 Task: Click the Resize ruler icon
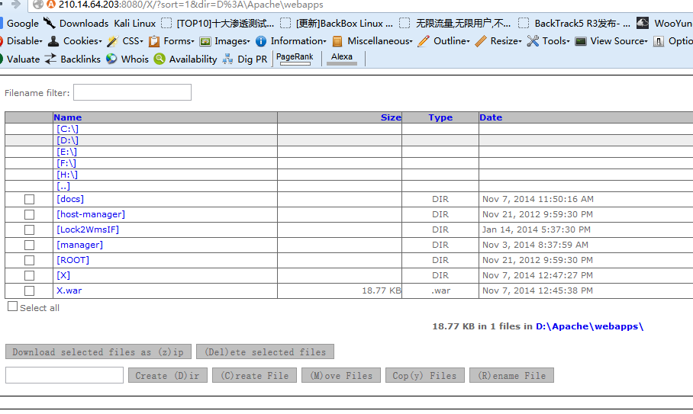point(481,41)
